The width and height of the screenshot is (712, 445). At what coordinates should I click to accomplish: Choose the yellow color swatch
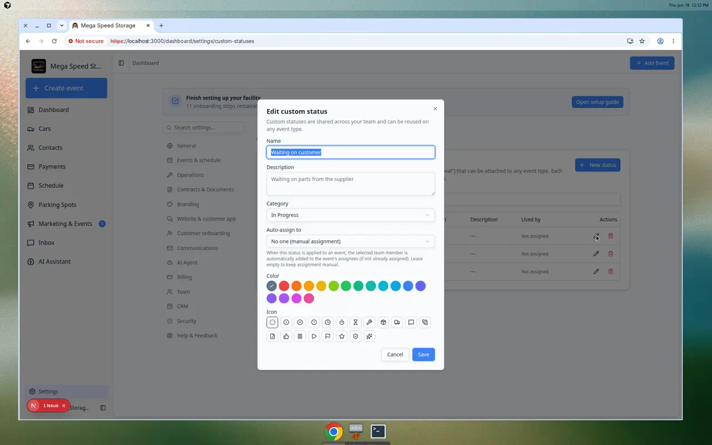point(321,286)
